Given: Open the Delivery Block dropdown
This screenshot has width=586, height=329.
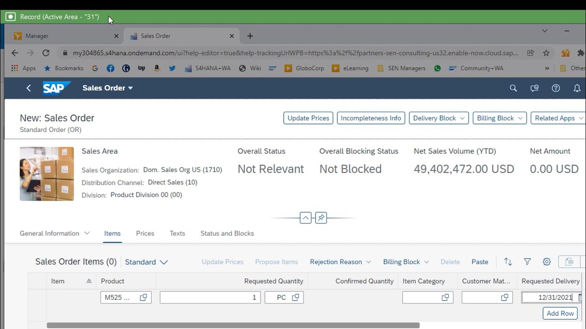Looking at the screenshot, I should point(439,118).
